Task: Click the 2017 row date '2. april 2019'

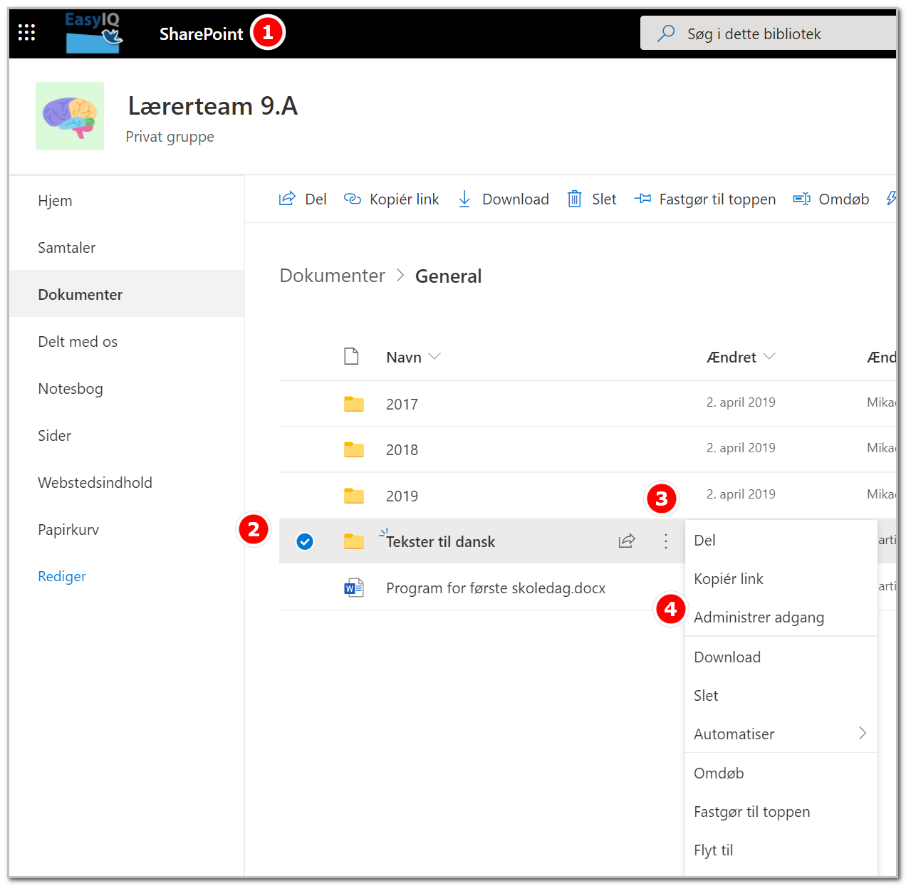Action: pyautogui.click(x=741, y=402)
